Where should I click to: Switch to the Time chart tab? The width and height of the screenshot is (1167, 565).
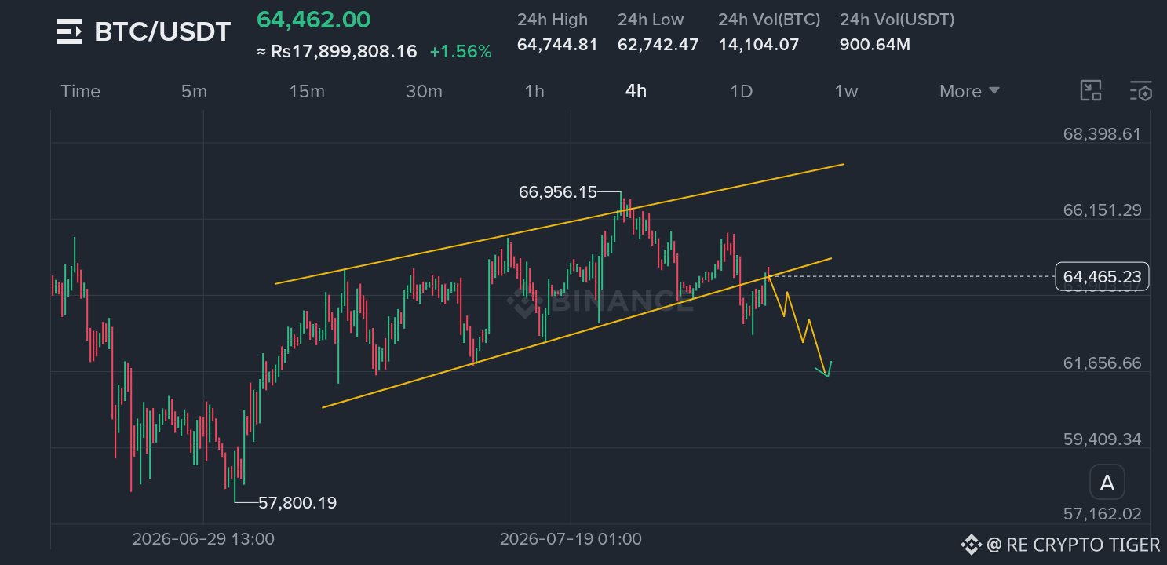click(x=81, y=91)
